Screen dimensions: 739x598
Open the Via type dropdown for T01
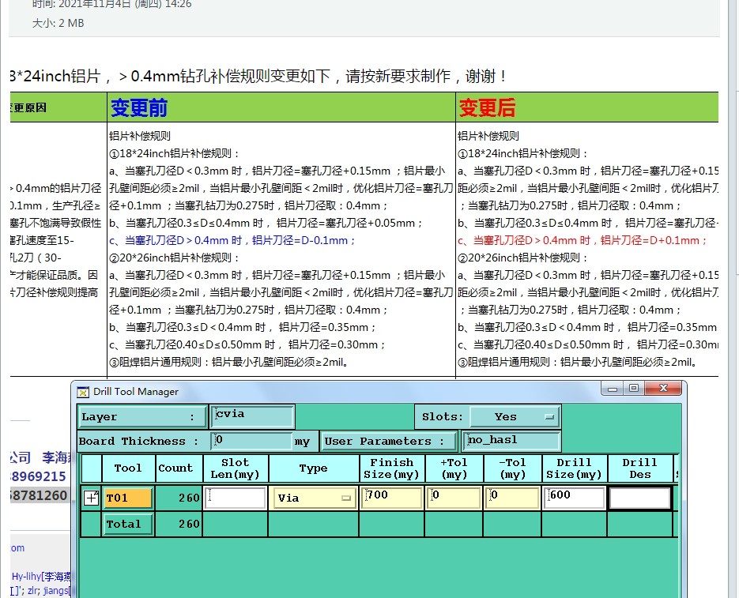pyautogui.click(x=314, y=498)
